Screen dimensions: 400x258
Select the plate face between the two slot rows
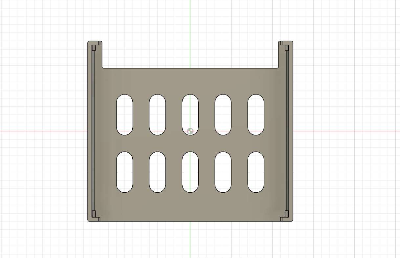(190, 143)
